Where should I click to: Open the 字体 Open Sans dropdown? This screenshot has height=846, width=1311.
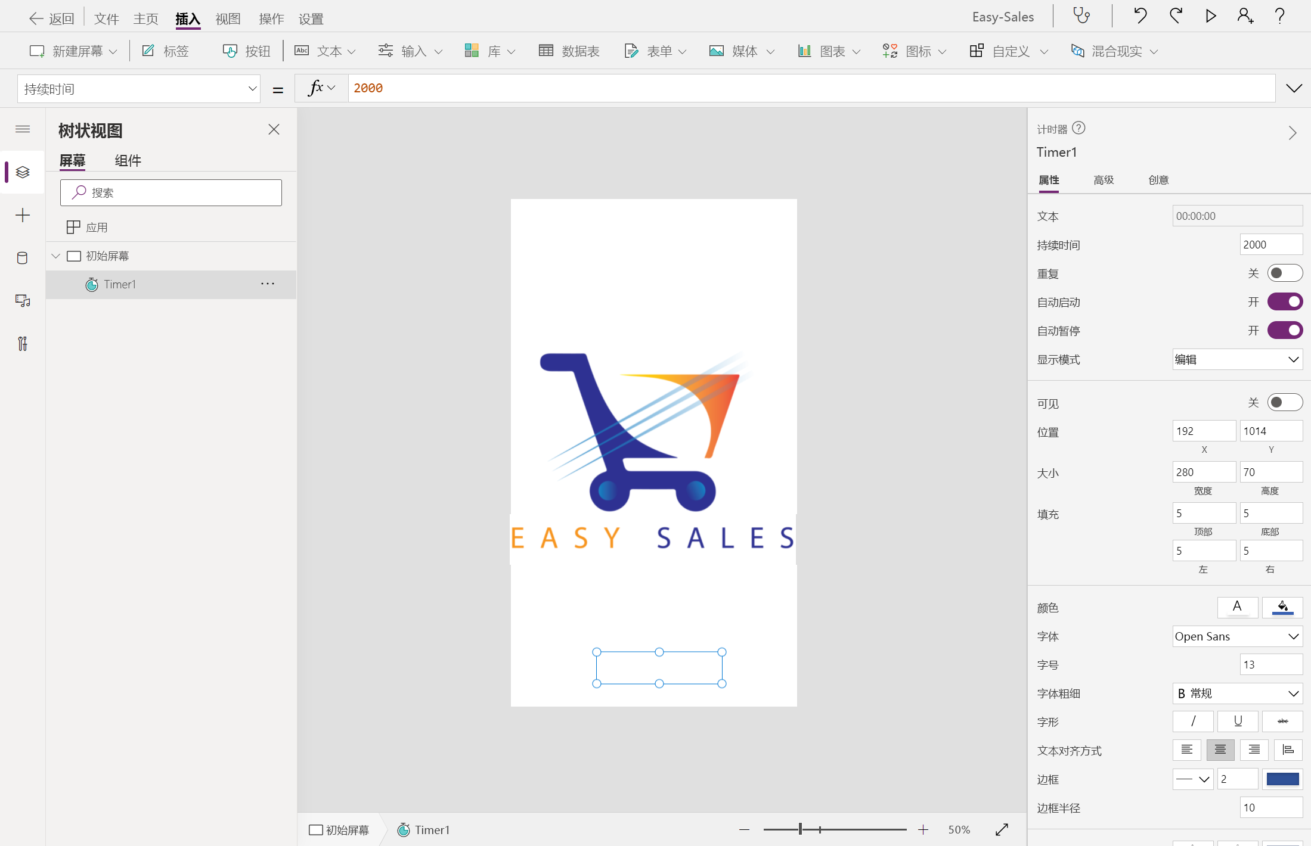[x=1237, y=636]
